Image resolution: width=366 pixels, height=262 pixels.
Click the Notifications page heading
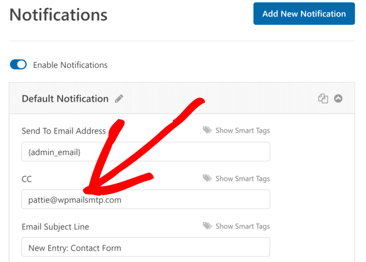58,15
